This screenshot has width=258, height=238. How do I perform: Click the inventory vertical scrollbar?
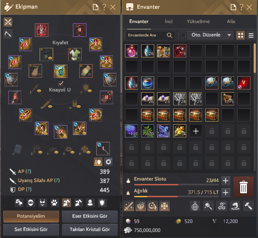pos(255,58)
